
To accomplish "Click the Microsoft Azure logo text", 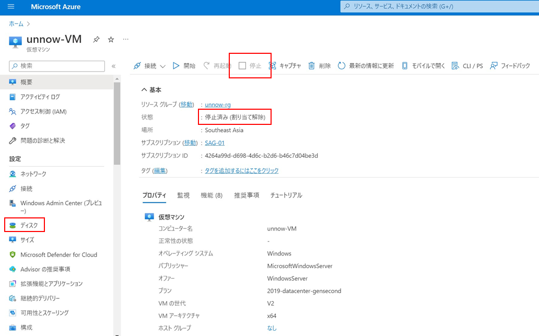I will point(56,7).
